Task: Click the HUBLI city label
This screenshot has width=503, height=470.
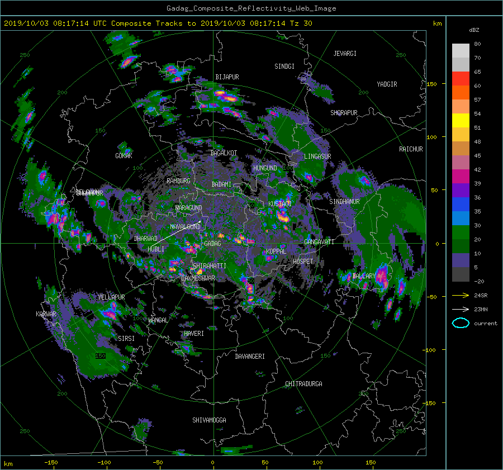Action: (156, 249)
